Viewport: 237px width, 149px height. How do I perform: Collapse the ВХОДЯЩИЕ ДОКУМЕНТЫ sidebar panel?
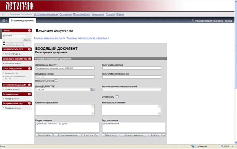[30, 59]
